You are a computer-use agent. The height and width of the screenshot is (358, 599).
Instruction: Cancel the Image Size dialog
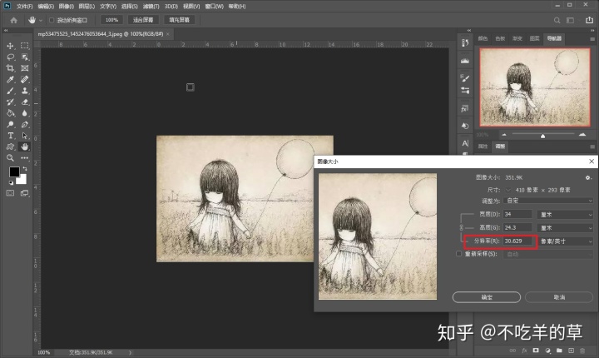point(559,297)
